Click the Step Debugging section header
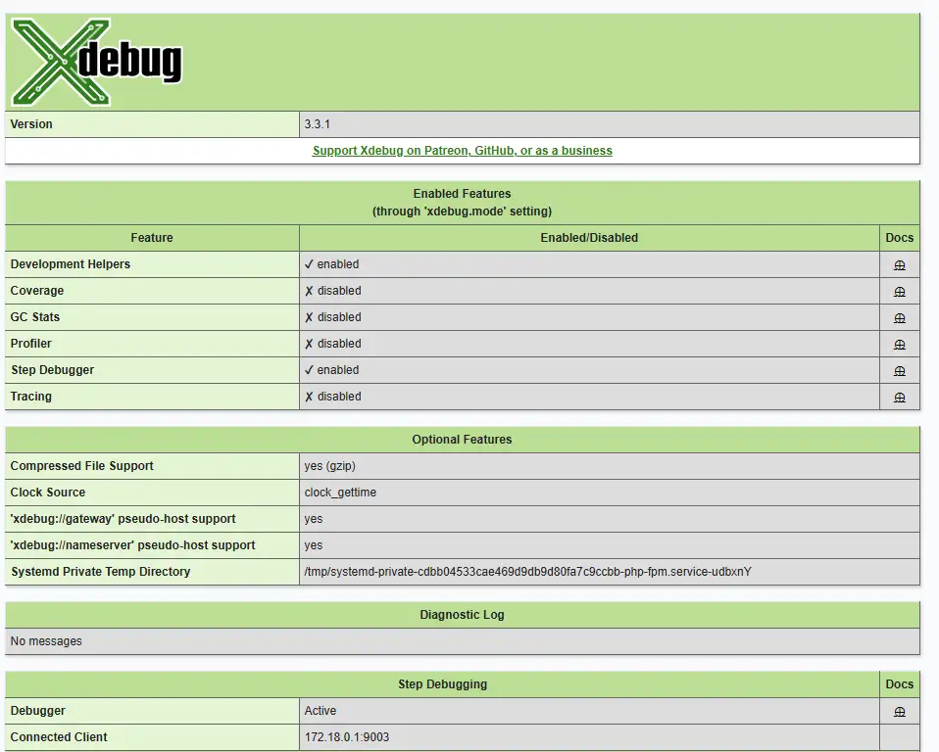This screenshot has height=752, width=939. tap(442, 684)
